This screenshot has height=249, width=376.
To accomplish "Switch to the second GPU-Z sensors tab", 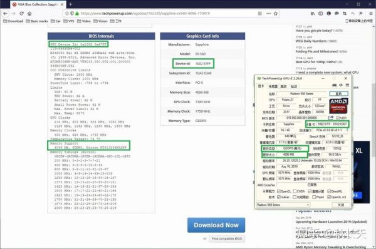I will coord(273,86).
